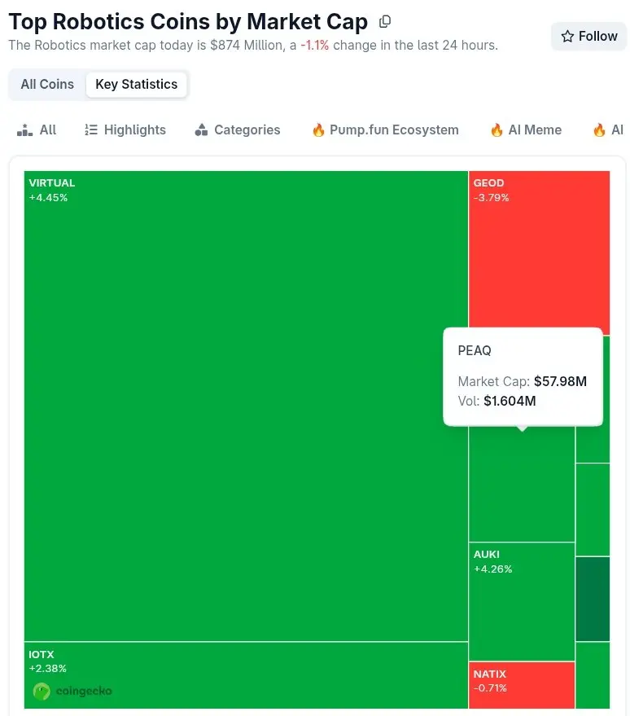630x716 pixels.
Task: Open the Pump.fun Ecosystem category
Action: point(394,130)
